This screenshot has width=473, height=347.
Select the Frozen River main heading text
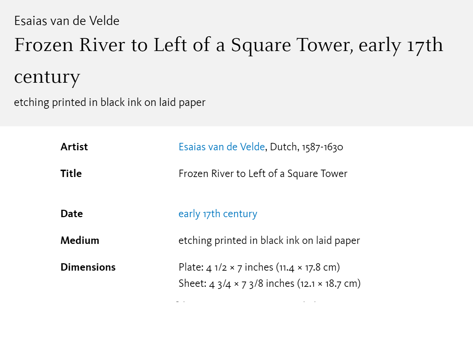(229, 61)
